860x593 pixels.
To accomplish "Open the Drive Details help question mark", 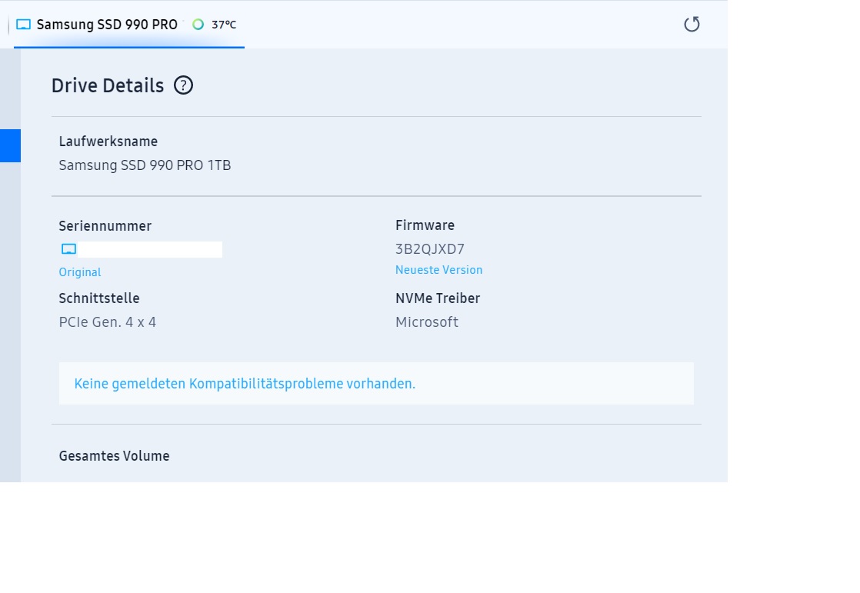I will click(x=183, y=85).
